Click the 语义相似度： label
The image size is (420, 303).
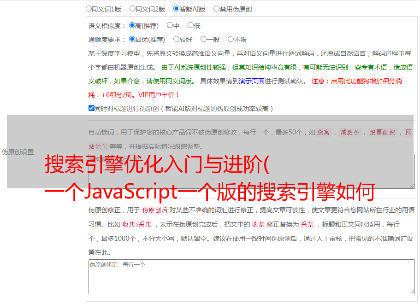point(107,26)
